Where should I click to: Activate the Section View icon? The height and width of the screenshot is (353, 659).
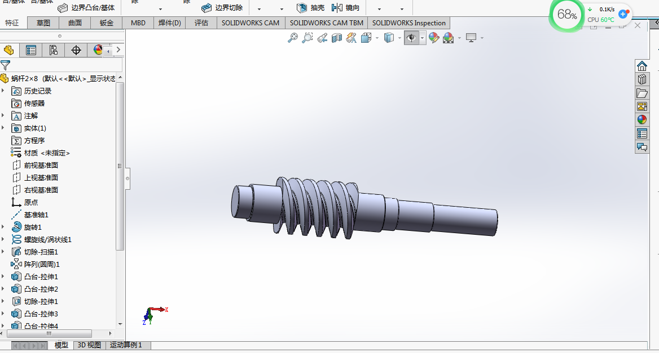(x=337, y=38)
